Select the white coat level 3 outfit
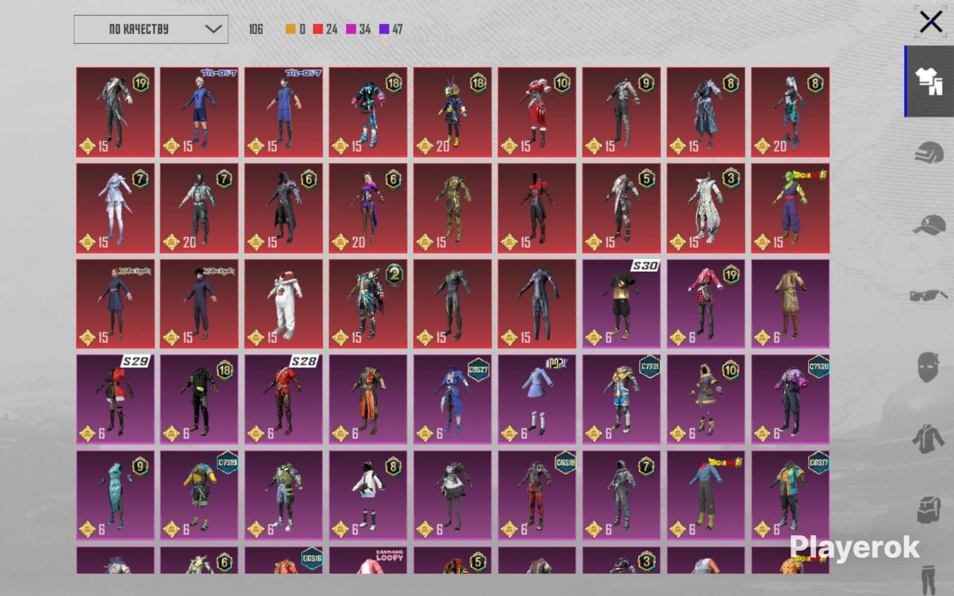 click(x=706, y=208)
